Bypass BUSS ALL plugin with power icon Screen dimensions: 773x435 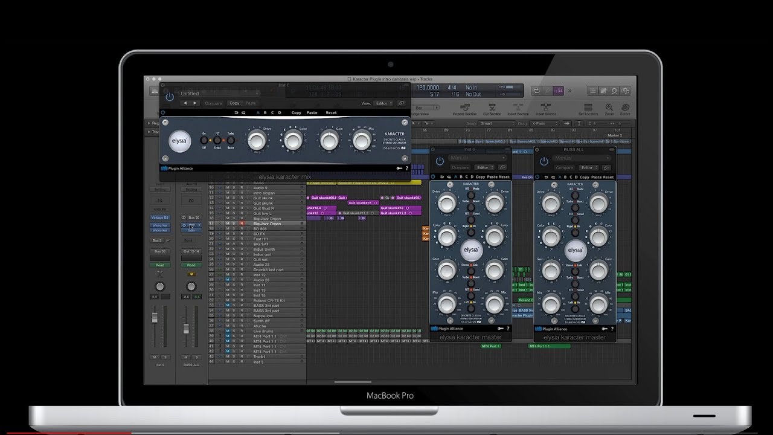[x=544, y=160]
